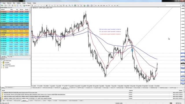
Task: Expand the Göstergeler tree node
Action: 1,64
